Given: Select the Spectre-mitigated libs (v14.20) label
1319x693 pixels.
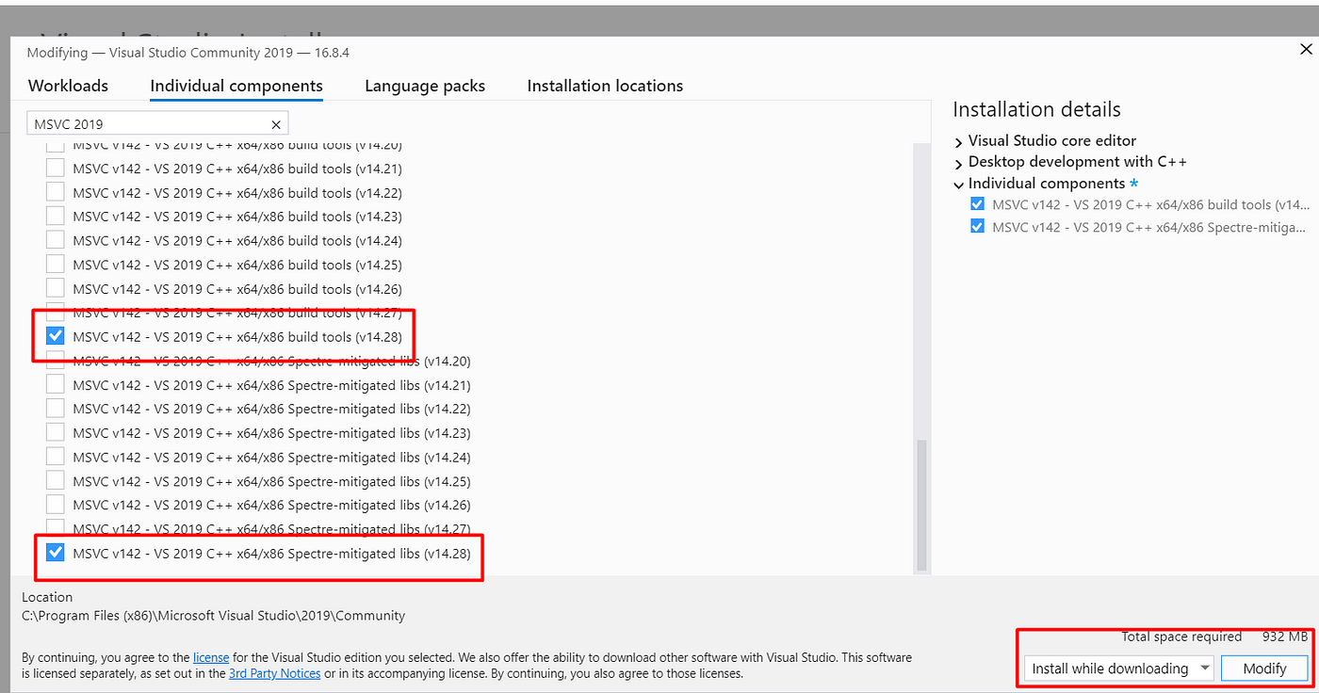Looking at the screenshot, I should coord(271,361).
